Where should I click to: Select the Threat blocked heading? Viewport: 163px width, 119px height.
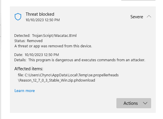click(40, 14)
